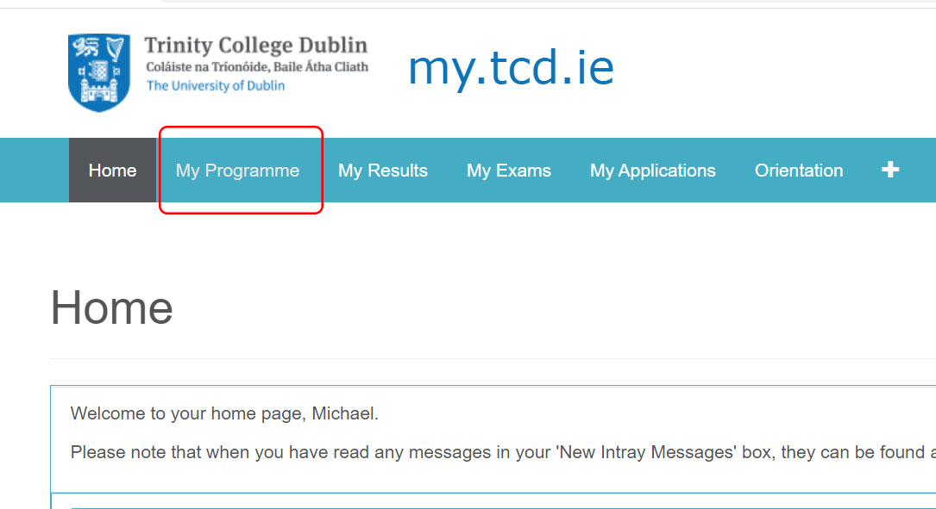Click the Trinity College Dublin crest logo
The height and width of the screenshot is (509, 936).
(99, 72)
